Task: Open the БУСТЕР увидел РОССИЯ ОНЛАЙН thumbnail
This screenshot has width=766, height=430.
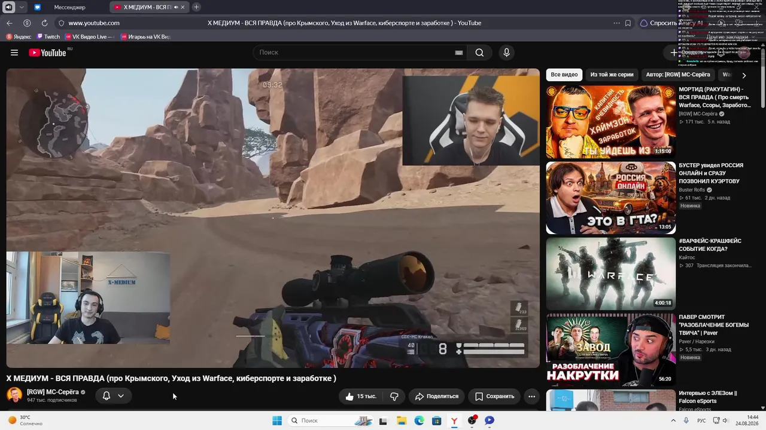Action: click(611, 198)
